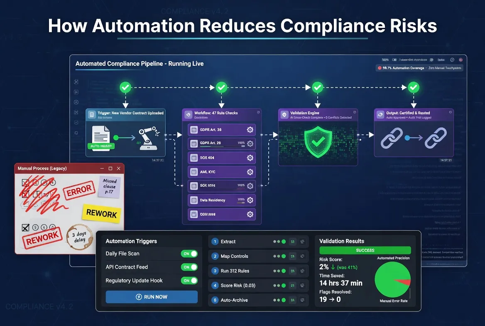Image resolution: width=485 pixels, height=326 pixels.
Task: Click the AML KYC rule settings gear
Action: point(249,172)
